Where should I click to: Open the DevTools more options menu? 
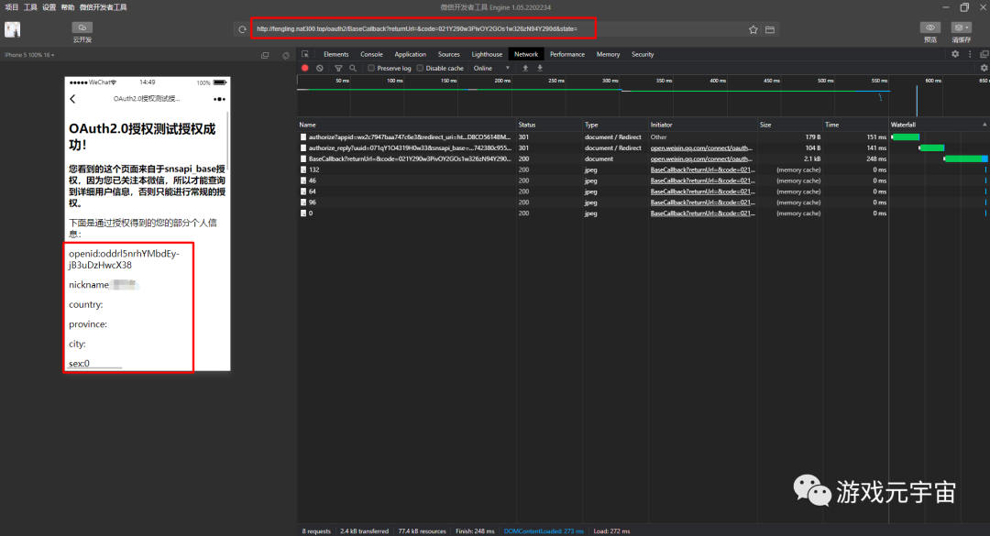[971, 54]
